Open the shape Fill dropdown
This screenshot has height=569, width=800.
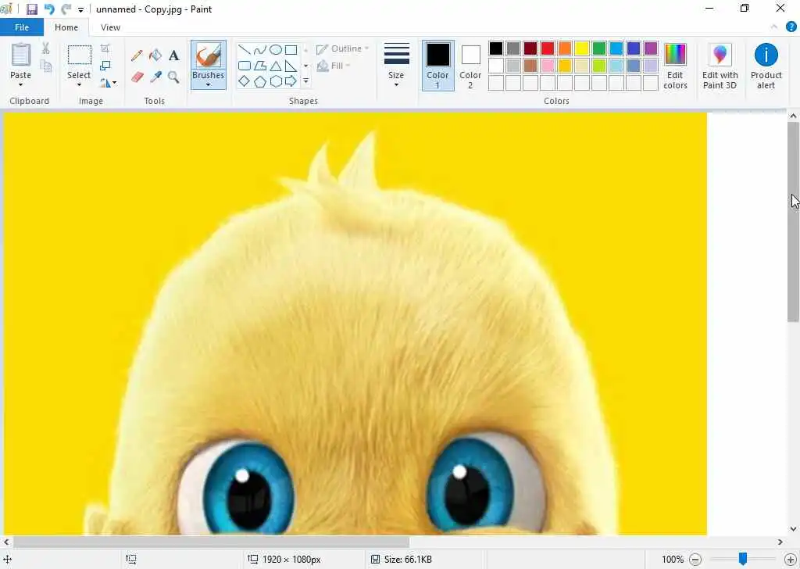[334, 66]
